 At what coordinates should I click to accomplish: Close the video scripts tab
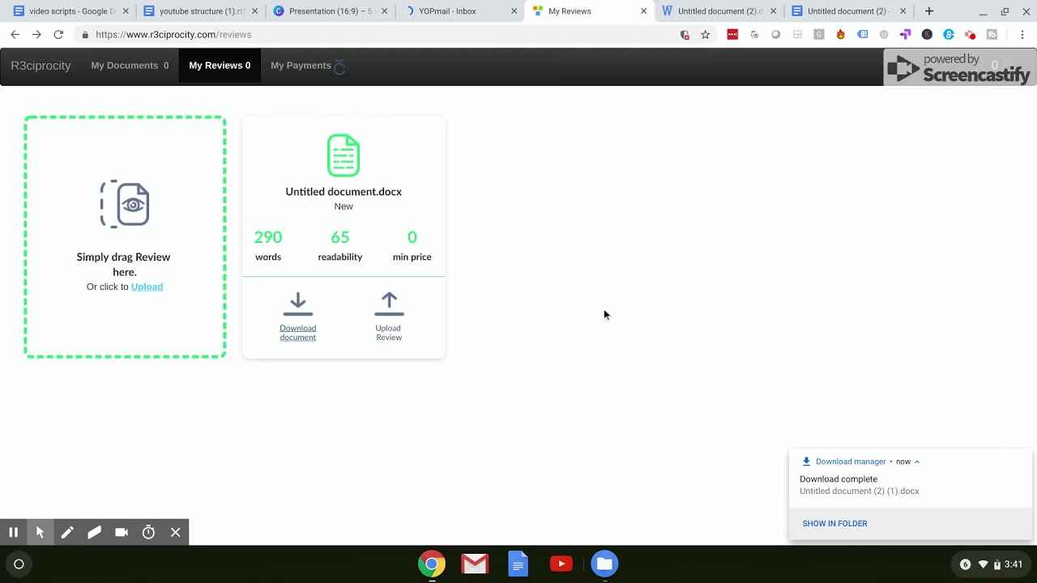126,11
